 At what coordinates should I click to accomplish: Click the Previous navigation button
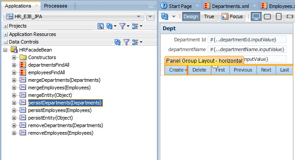(243, 70)
